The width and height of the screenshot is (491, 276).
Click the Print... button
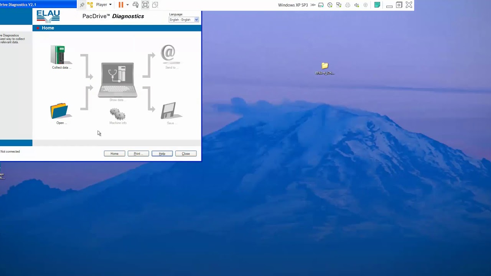(138, 153)
